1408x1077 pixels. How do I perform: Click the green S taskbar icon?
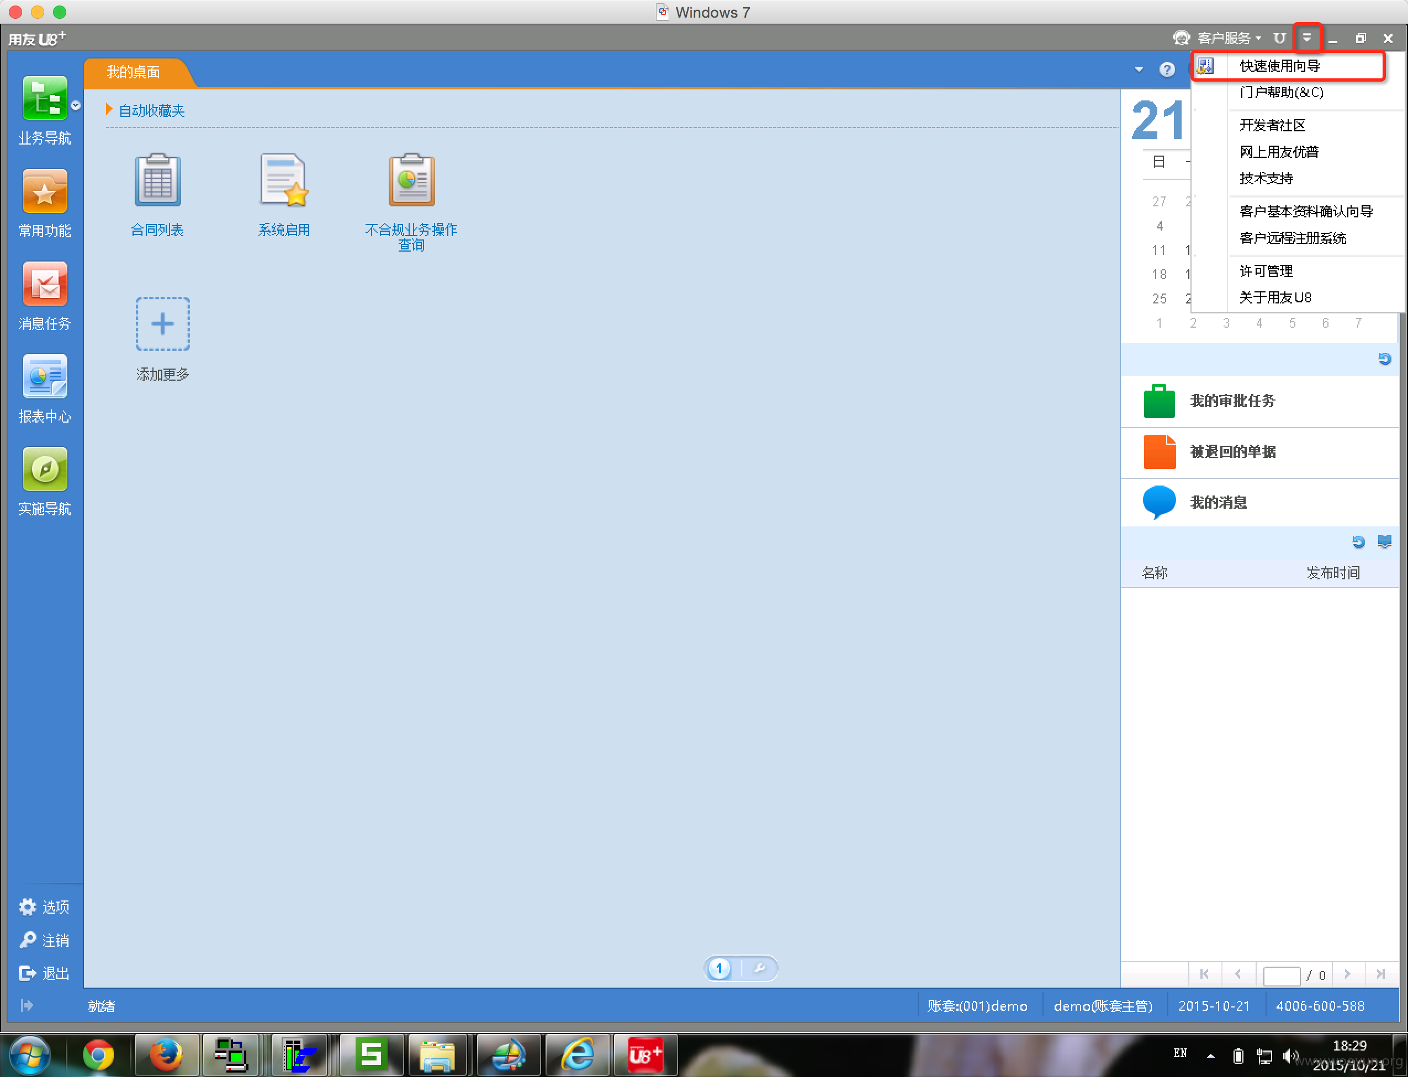coord(372,1054)
